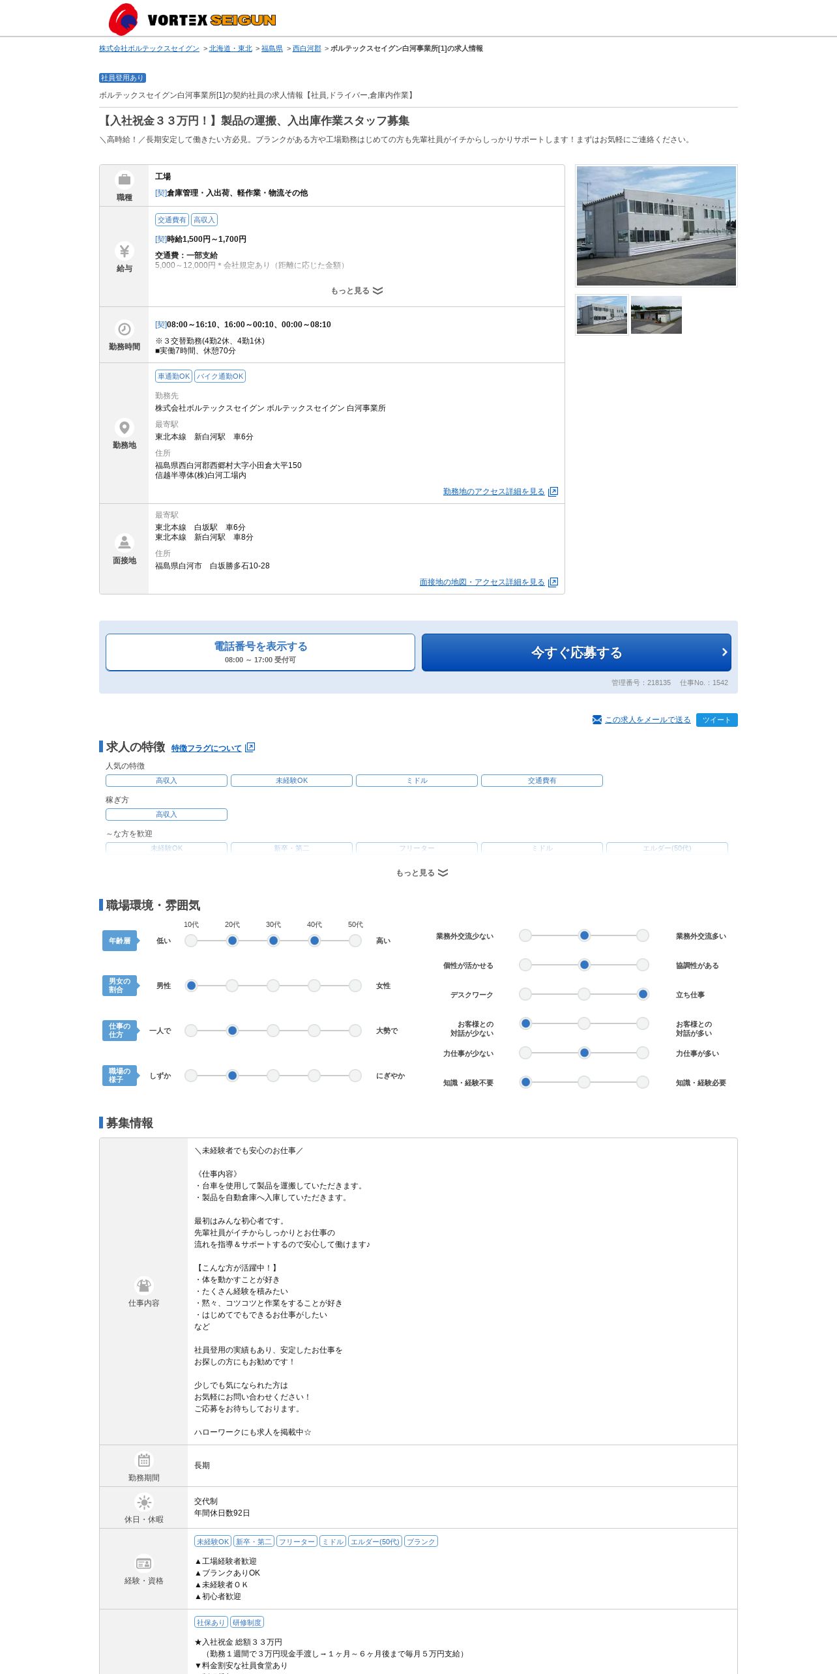The width and height of the screenshot is (837, 1674).
Task: Select first factory thumbnail image
Action: pos(602,315)
